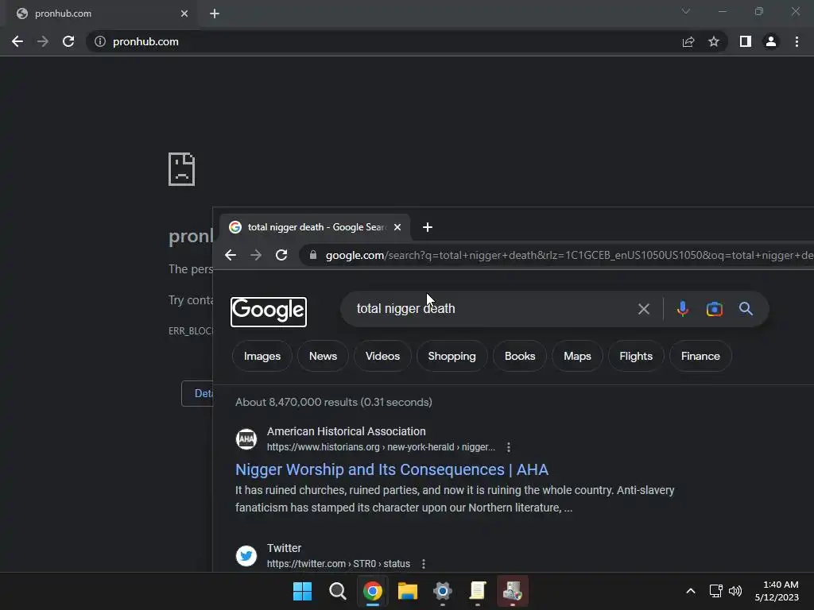This screenshot has width=814, height=610.
Task: Click the Google logo
Action: pos(269,311)
